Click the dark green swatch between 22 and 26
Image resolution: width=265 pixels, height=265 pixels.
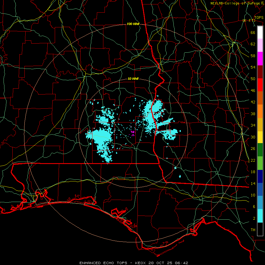(x=260, y=150)
